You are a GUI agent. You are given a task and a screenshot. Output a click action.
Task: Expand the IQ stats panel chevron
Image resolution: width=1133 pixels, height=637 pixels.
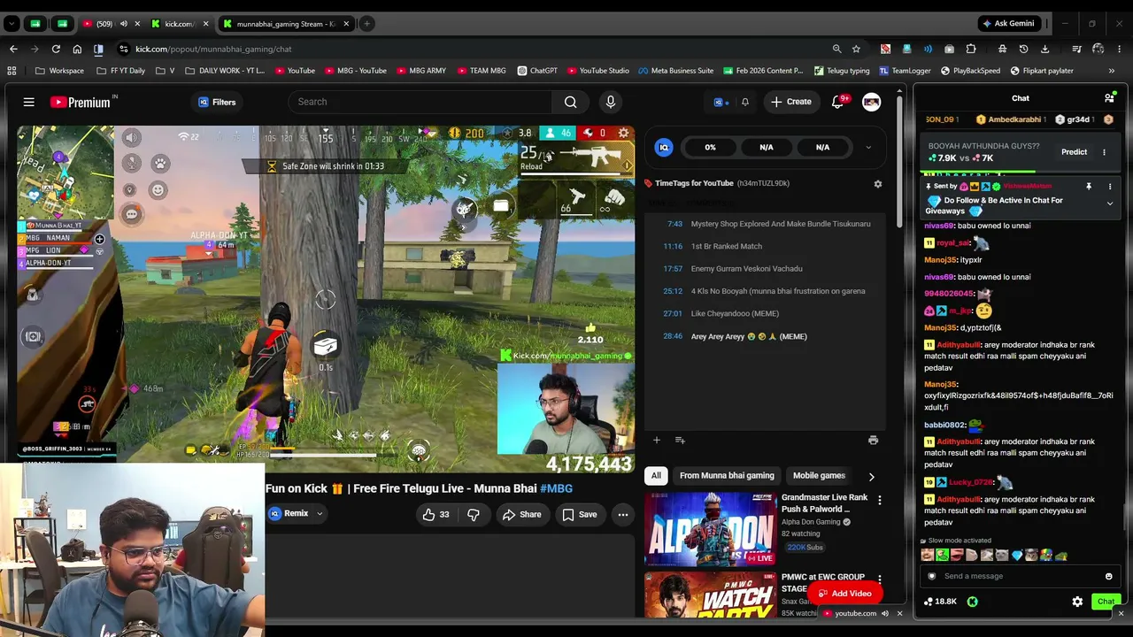[868, 148]
